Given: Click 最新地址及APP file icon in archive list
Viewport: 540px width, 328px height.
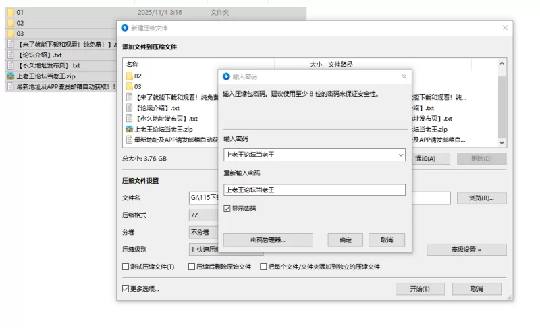Looking at the screenshot, I should (129, 140).
